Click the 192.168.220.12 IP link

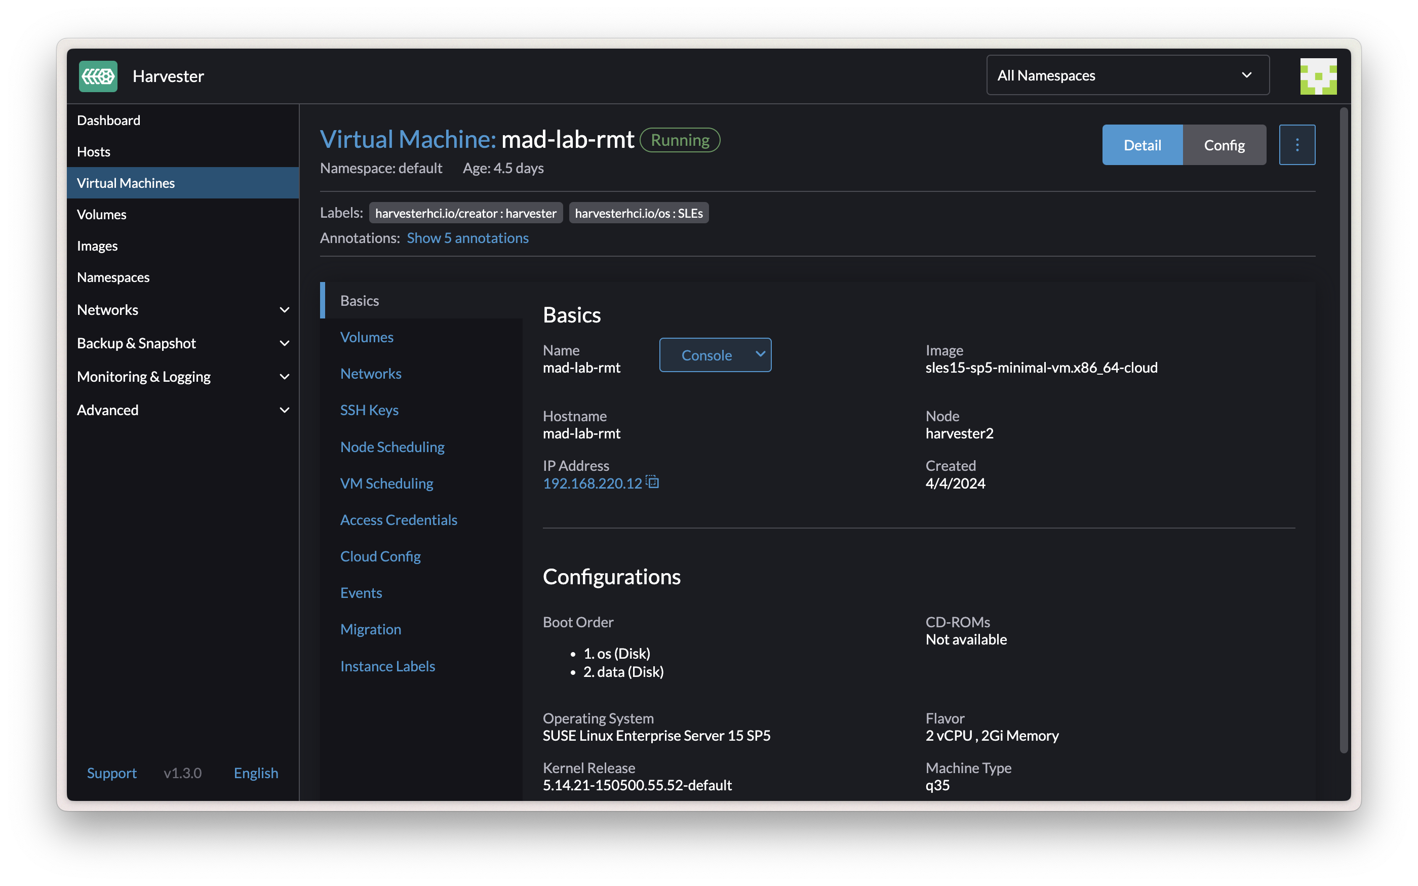(x=592, y=484)
